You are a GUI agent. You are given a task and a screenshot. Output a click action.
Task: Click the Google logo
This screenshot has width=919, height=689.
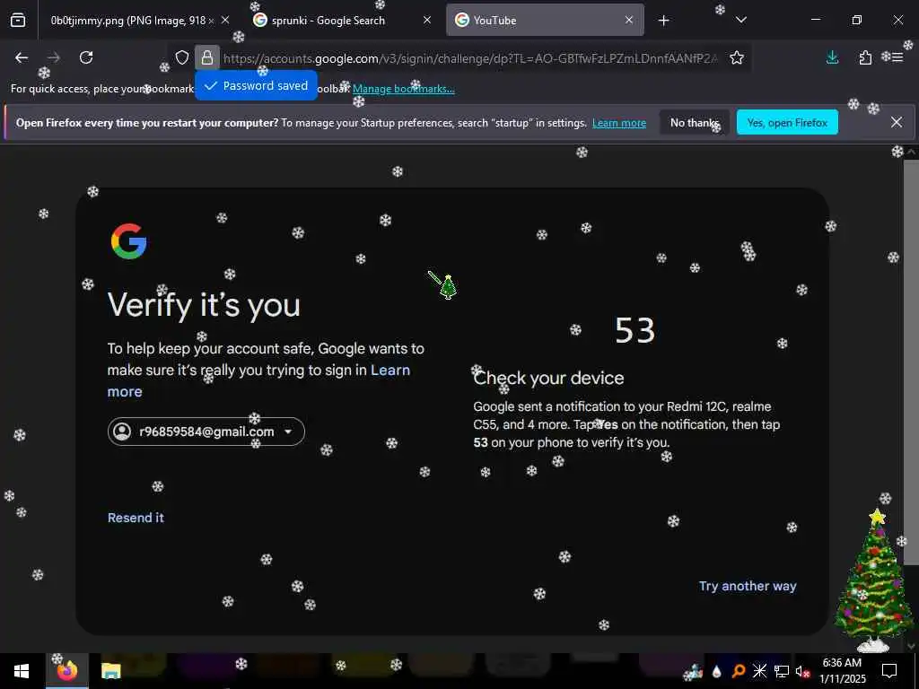(x=128, y=240)
